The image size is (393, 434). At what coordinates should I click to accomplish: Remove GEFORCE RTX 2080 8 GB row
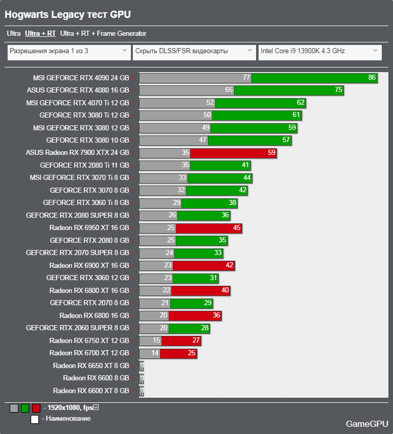tap(133, 241)
